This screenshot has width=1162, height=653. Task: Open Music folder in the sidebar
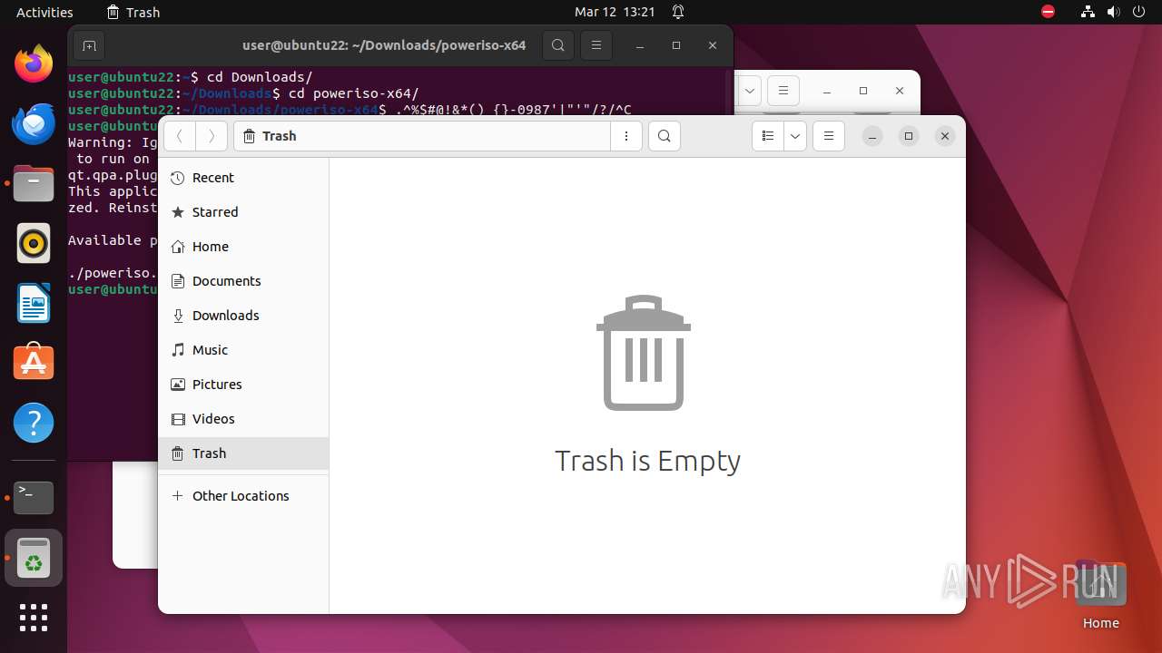pos(243,350)
